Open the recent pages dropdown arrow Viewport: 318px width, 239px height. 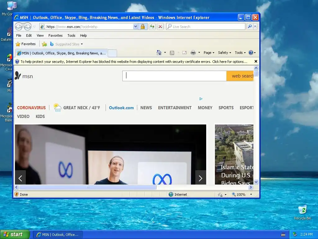pyautogui.click(x=34, y=27)
